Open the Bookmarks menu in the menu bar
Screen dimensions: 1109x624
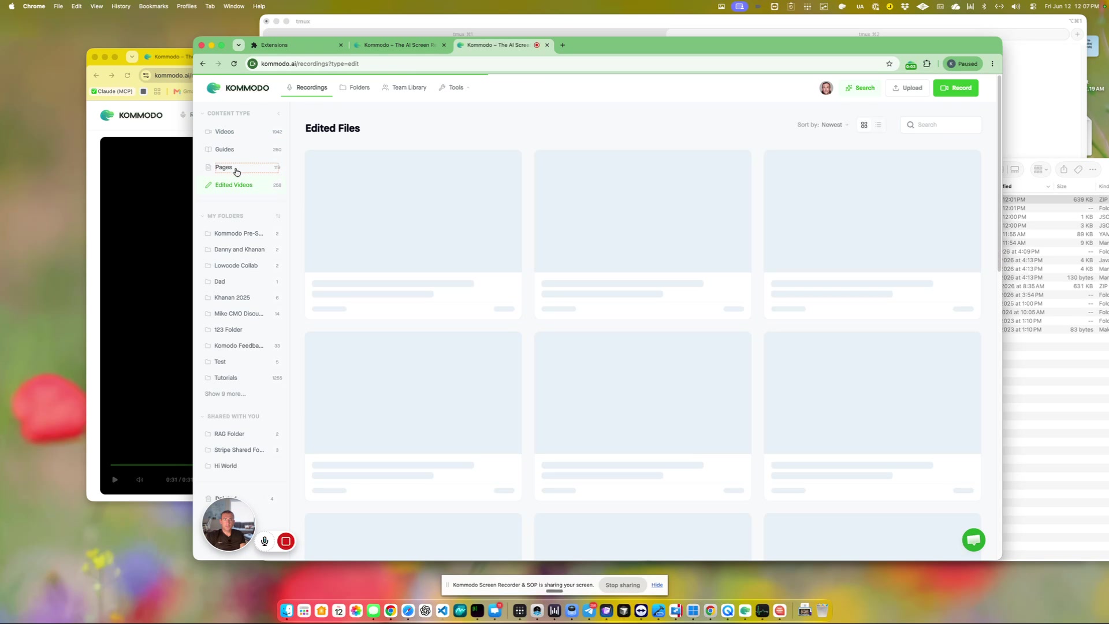(154, 6)
